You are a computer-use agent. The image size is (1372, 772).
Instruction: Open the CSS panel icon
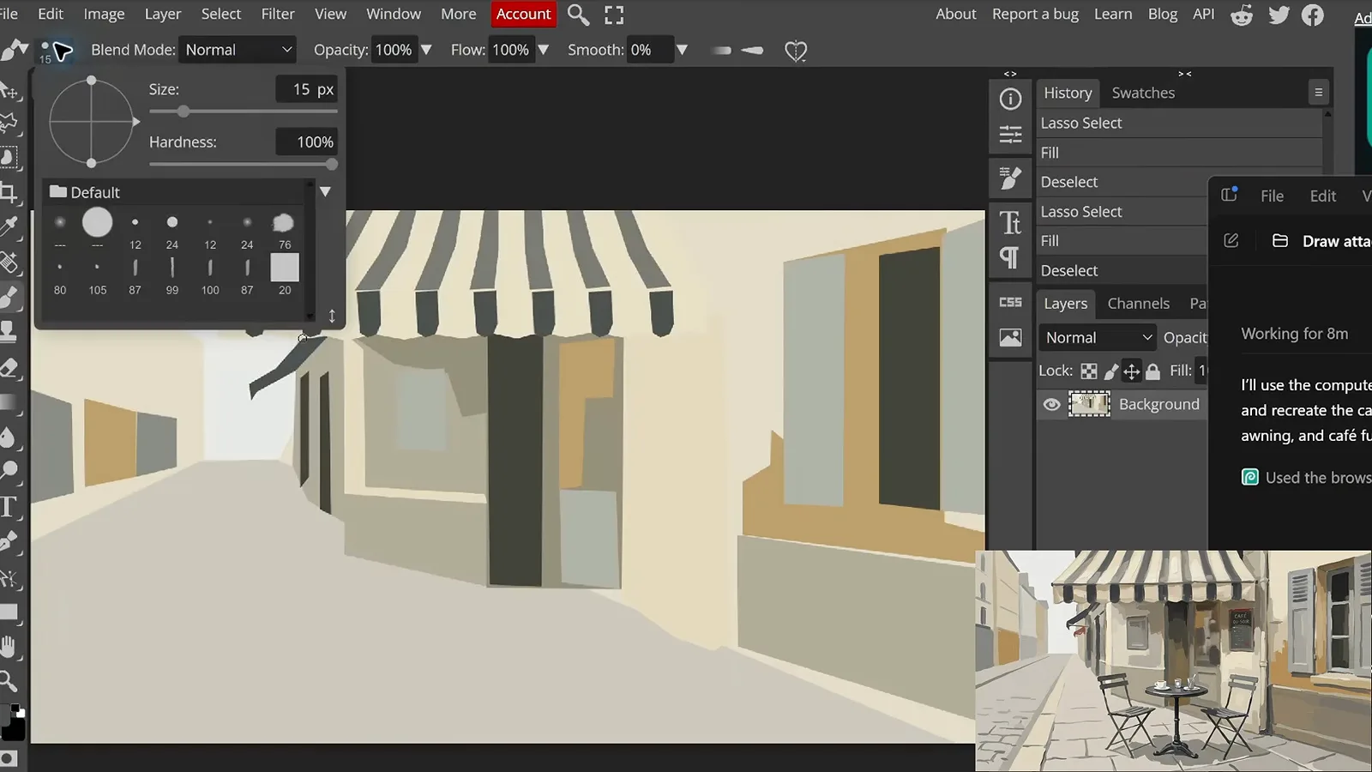(1010, 302)
